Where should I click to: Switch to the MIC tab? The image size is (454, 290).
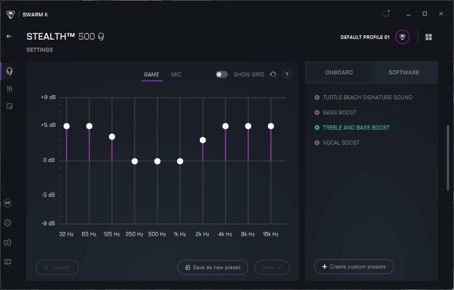click(x=176, y=75)
